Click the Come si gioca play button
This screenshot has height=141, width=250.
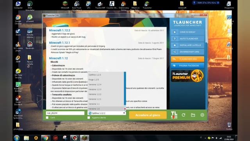187,32
